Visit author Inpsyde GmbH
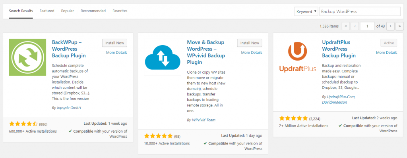 coord(69,108)
